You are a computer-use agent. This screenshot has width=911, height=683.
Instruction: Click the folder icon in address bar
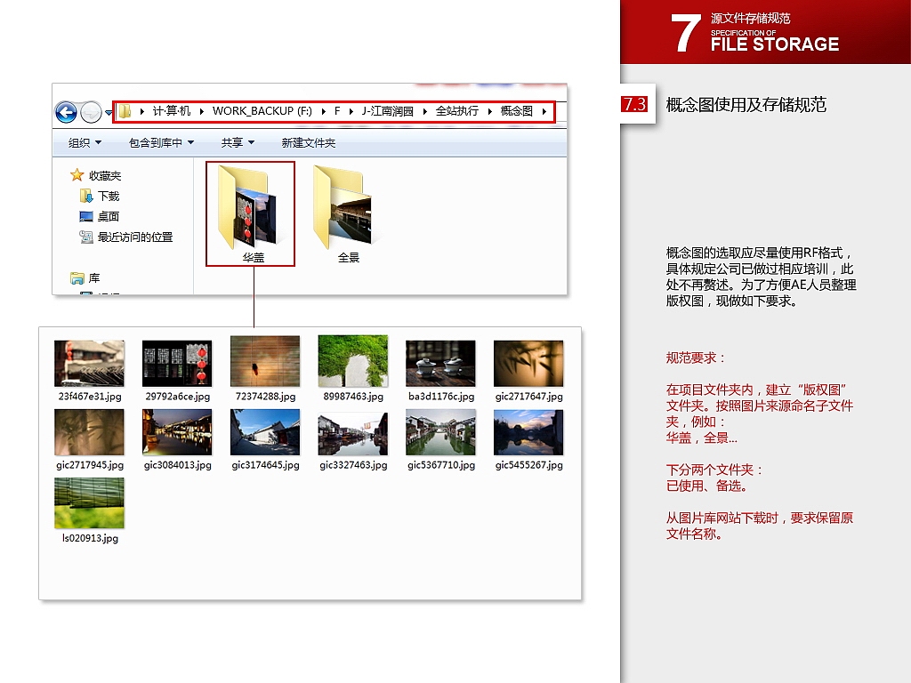tap(125, 111)
